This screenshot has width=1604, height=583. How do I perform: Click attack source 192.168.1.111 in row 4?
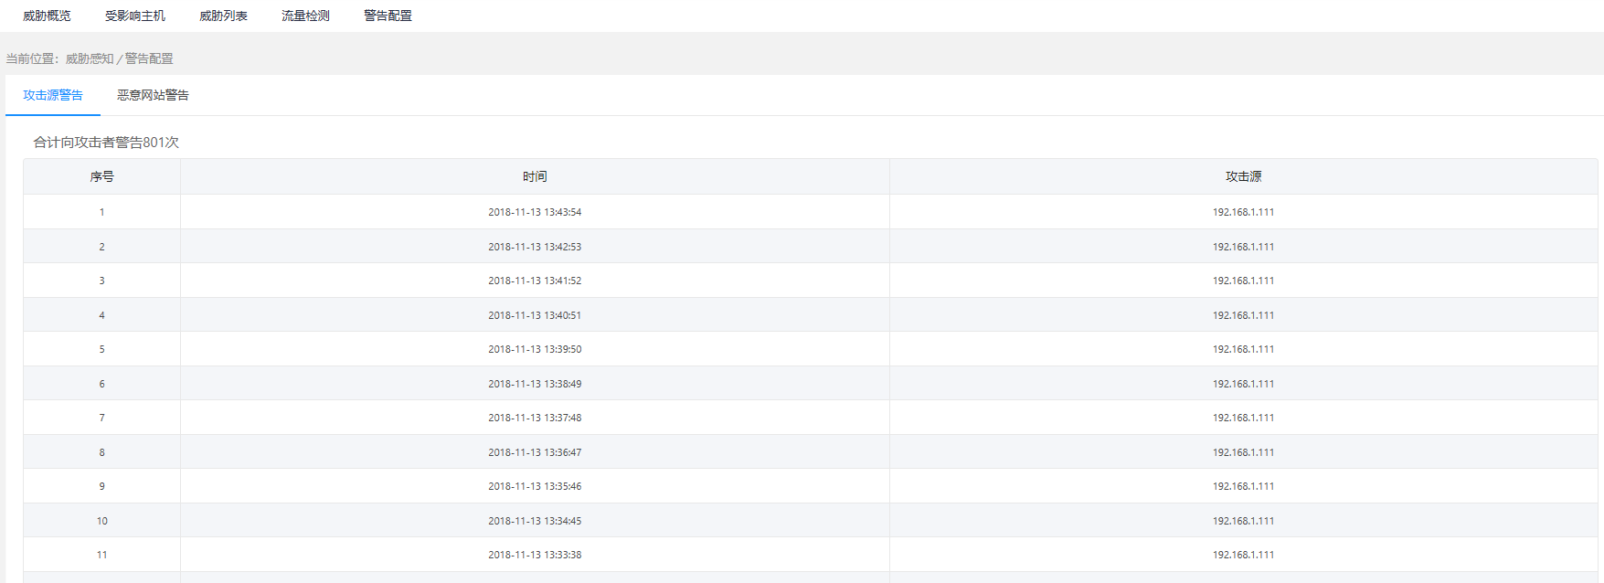click(x=1243, y=315)
